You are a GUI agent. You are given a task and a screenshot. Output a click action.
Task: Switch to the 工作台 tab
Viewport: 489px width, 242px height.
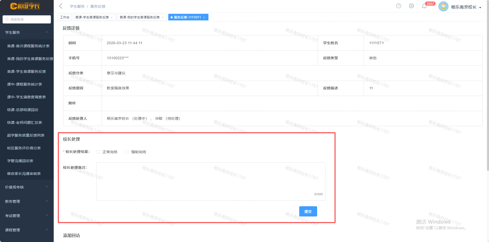(x=64, y=17)
